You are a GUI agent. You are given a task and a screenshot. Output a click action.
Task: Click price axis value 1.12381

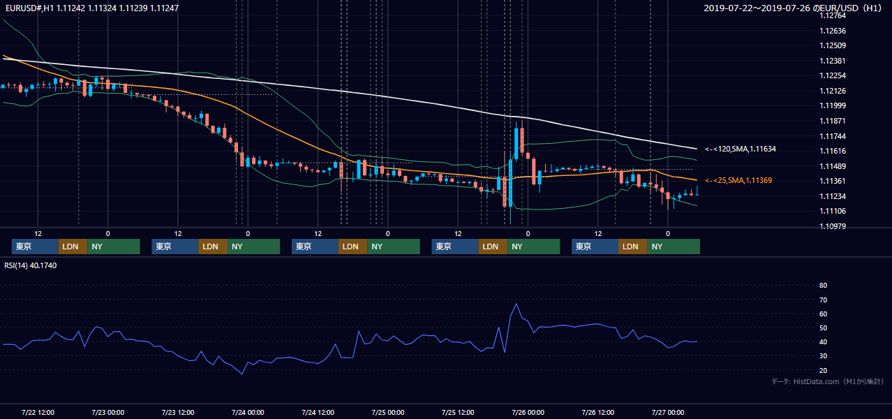tap(833, 61)
